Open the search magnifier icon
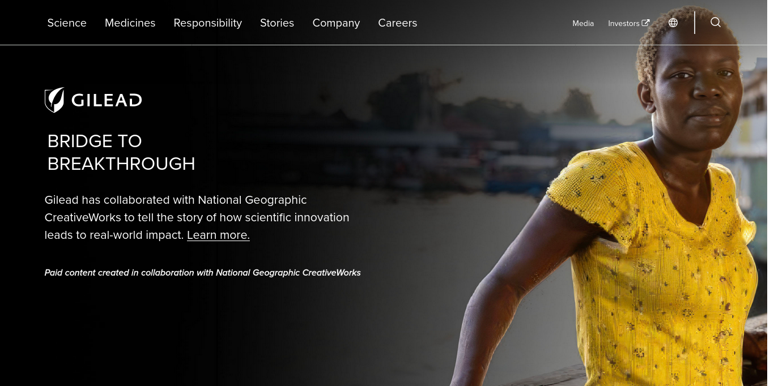Screen dimensions: 774x386 (x=716, y=23)
